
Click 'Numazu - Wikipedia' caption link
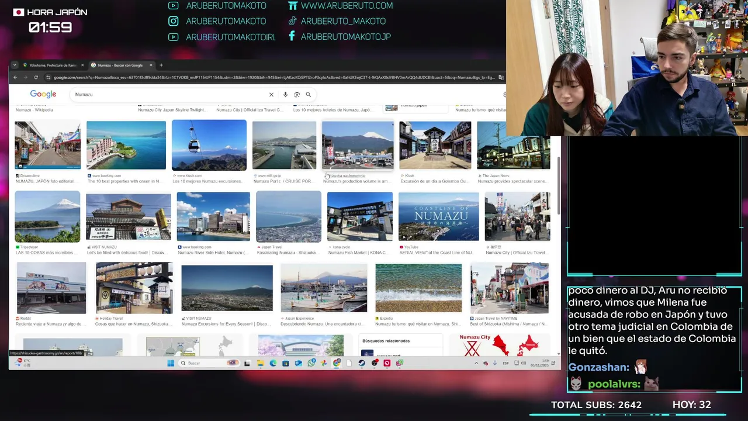[x=34, y=110]
